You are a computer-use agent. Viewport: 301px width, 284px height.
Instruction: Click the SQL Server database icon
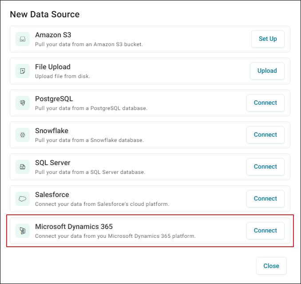(23, 167)
